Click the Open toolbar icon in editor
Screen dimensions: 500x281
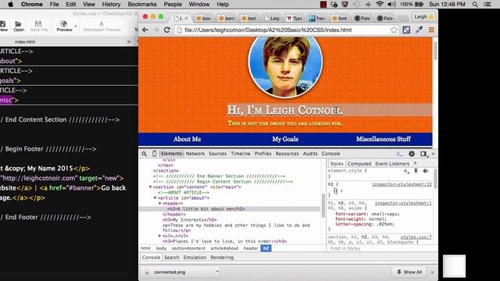click(19, 26)
